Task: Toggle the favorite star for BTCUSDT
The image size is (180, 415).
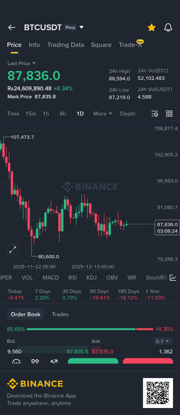Action: click(x=151, y=27)
